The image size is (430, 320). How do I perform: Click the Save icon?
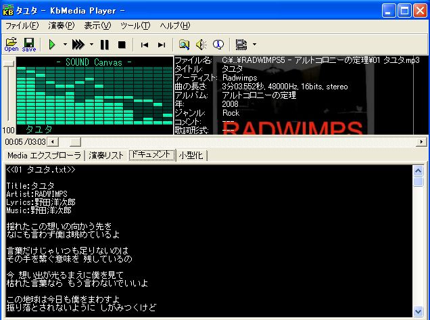click(x=29, y=45)
